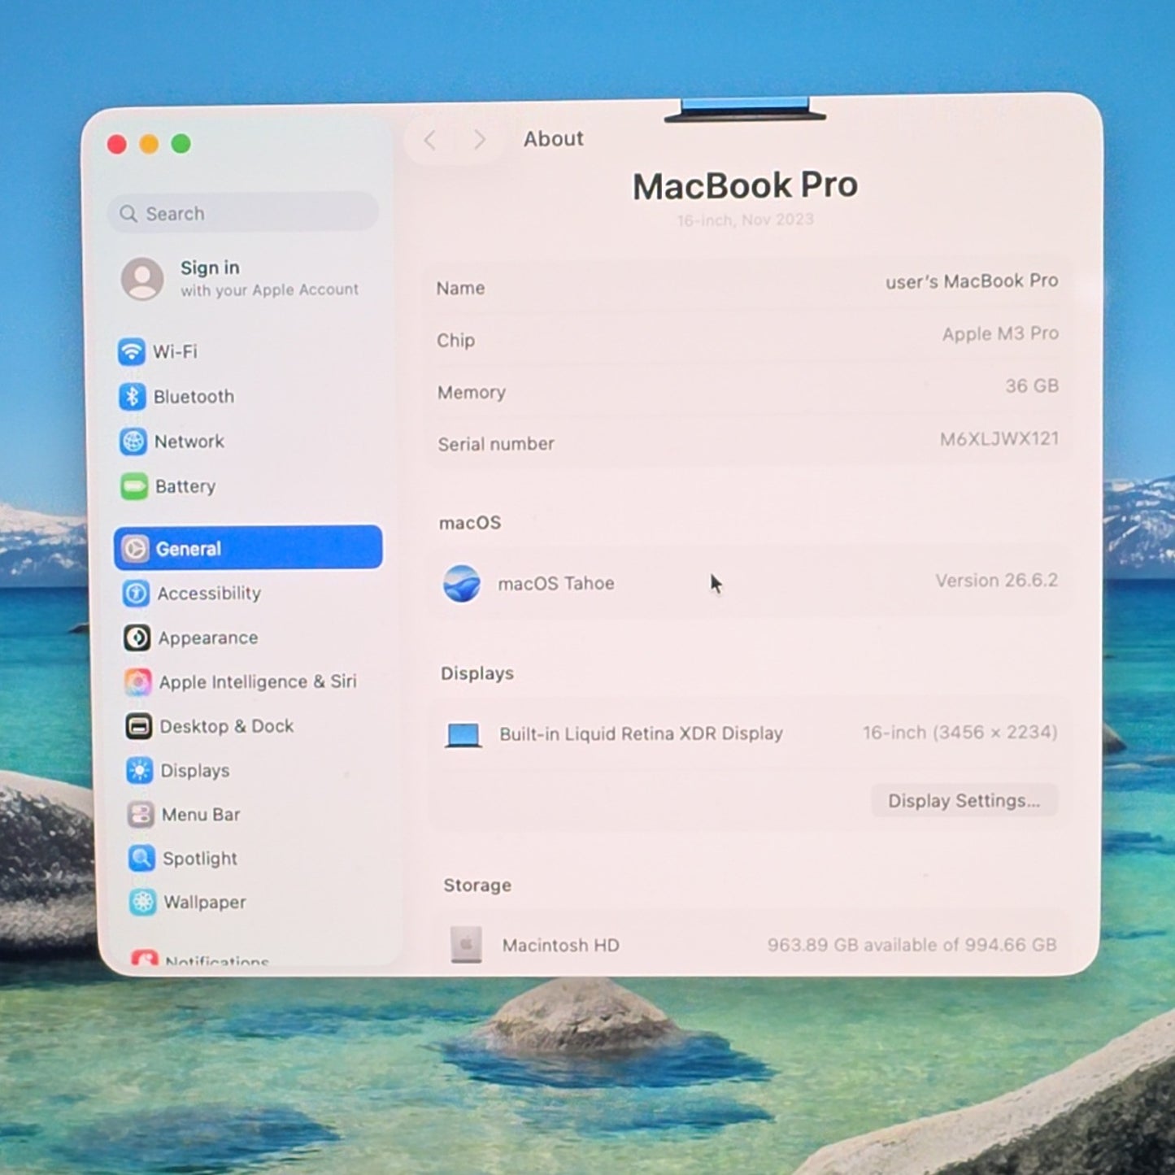Image resolution: width=1175 pixels, height=1175 pixels.
Task: Open Spotlight icon in sidebar
Action: pyautogui.click(x=141, y=858)
